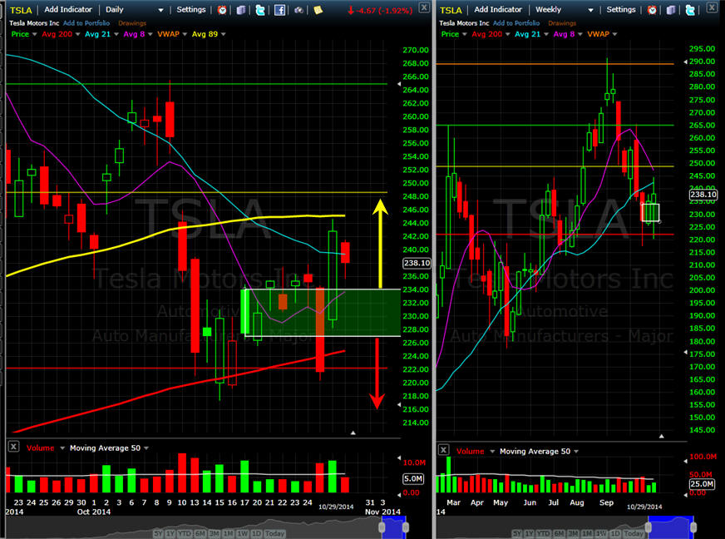
Task: Open Volume indicator menu in Daily chart
Action: click(x=62, y=448)
